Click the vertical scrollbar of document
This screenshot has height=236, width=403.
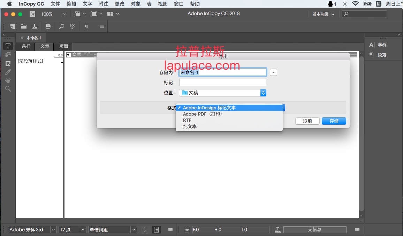[362, 133]
